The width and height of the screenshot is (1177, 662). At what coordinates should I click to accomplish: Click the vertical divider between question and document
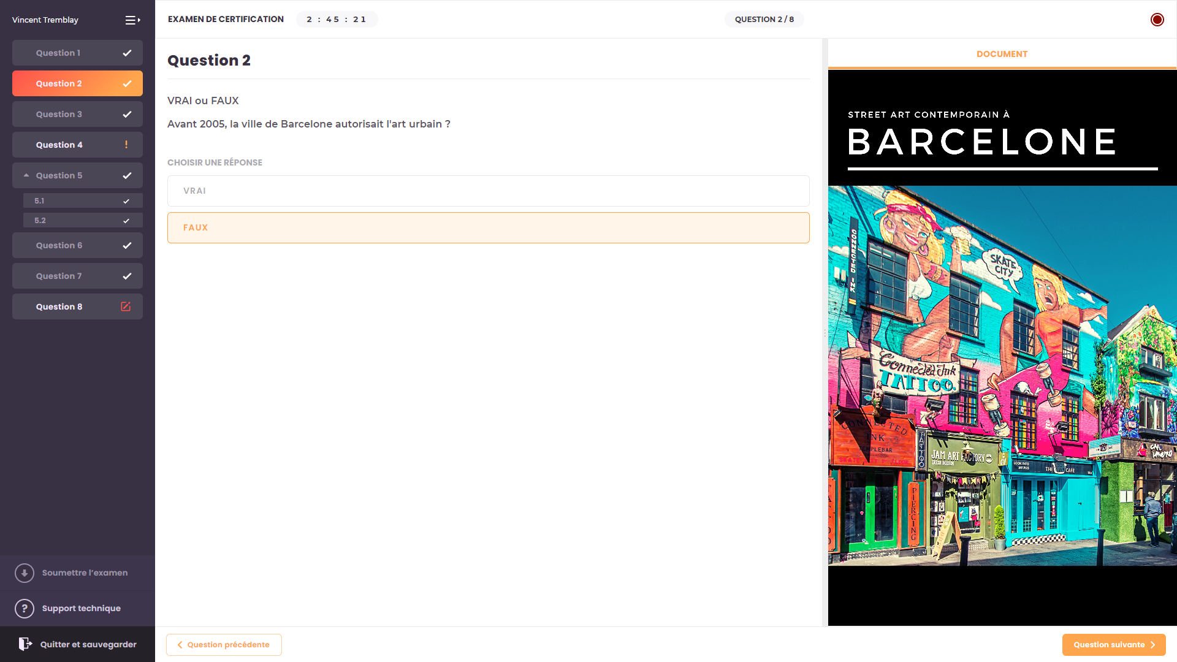(x=825, y=332)
